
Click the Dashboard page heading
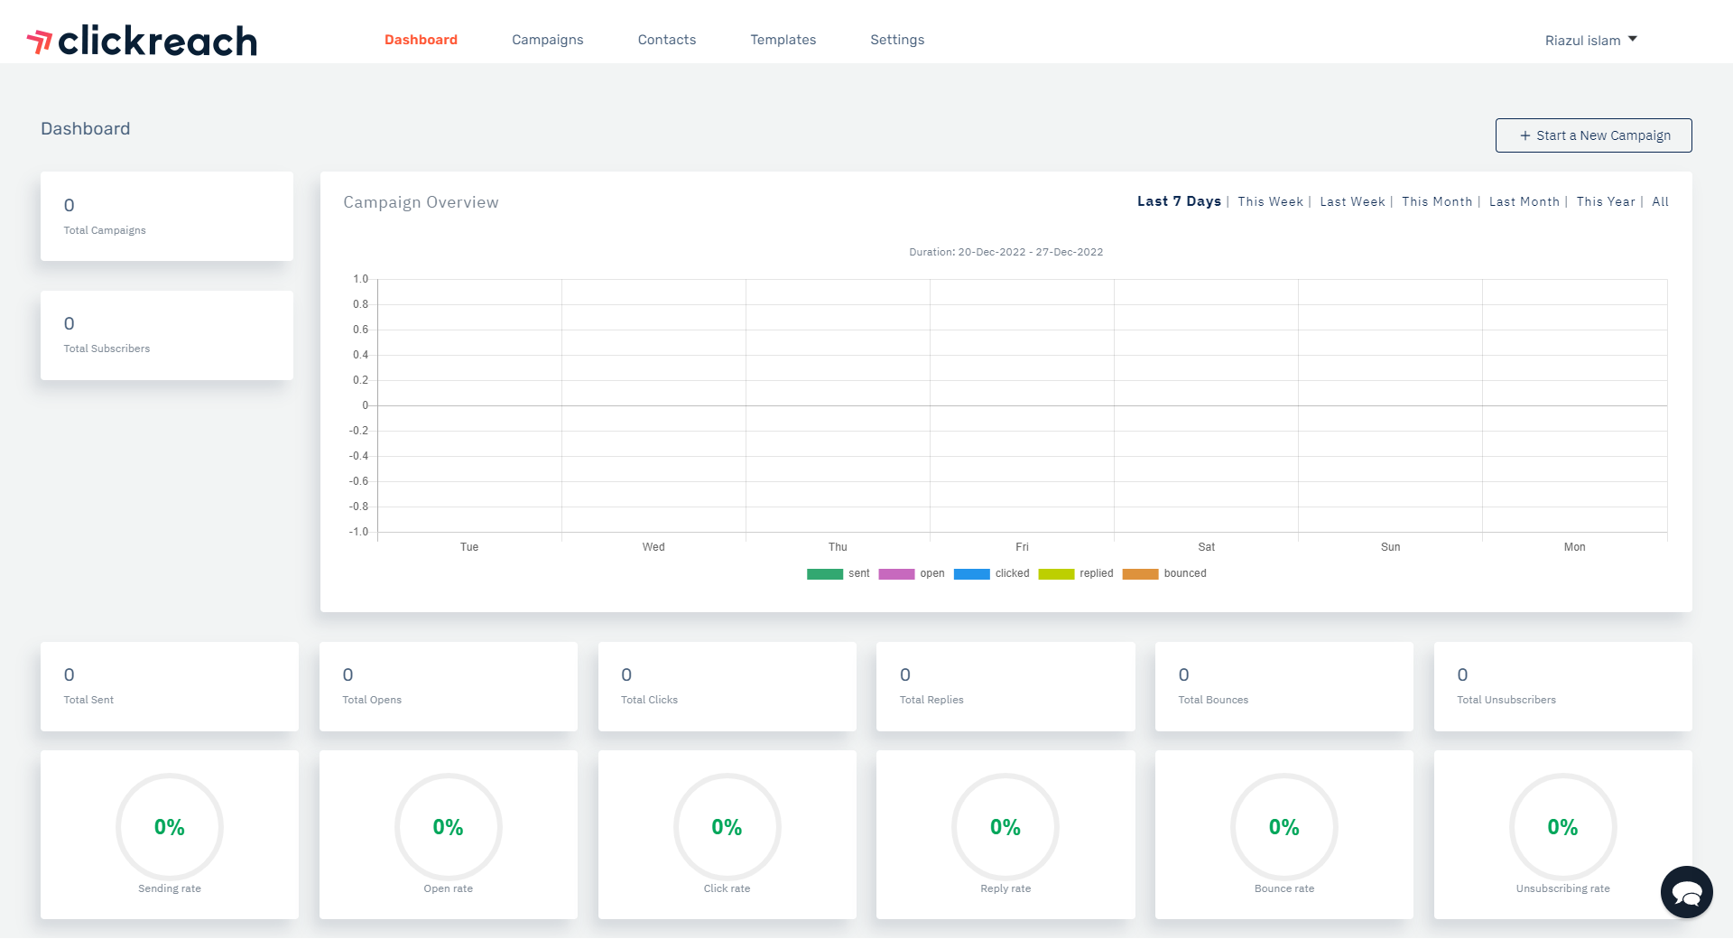[86, 128]
